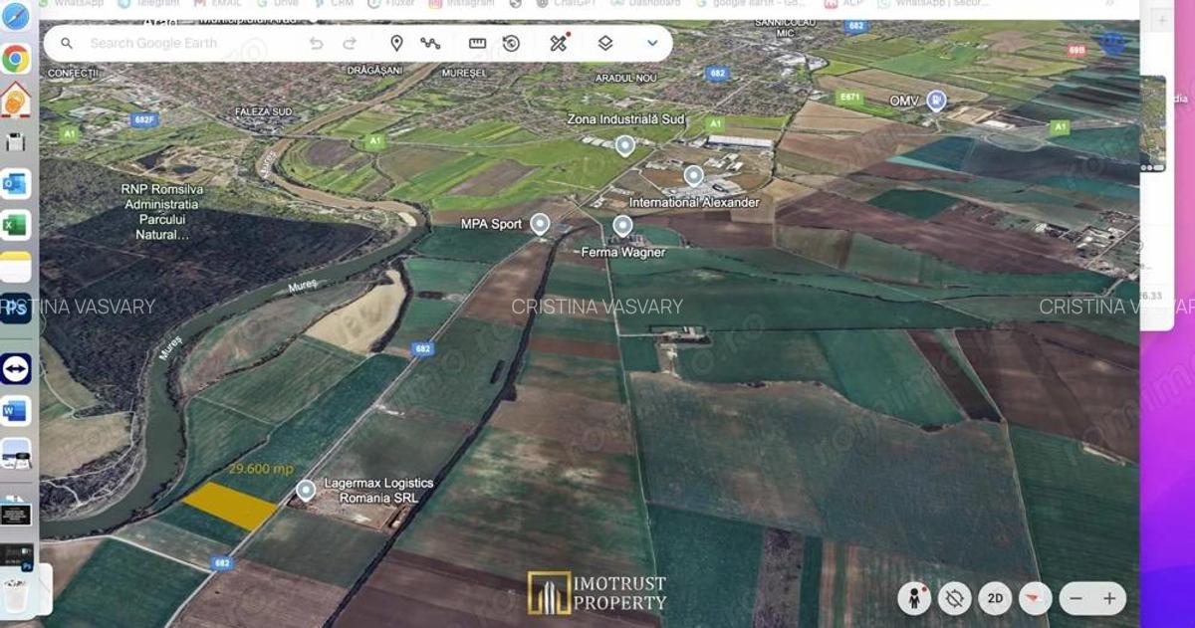The image size is (1195, 628).
Task: Click the Ferma Wagner map marker
Action: click(622, 226)
